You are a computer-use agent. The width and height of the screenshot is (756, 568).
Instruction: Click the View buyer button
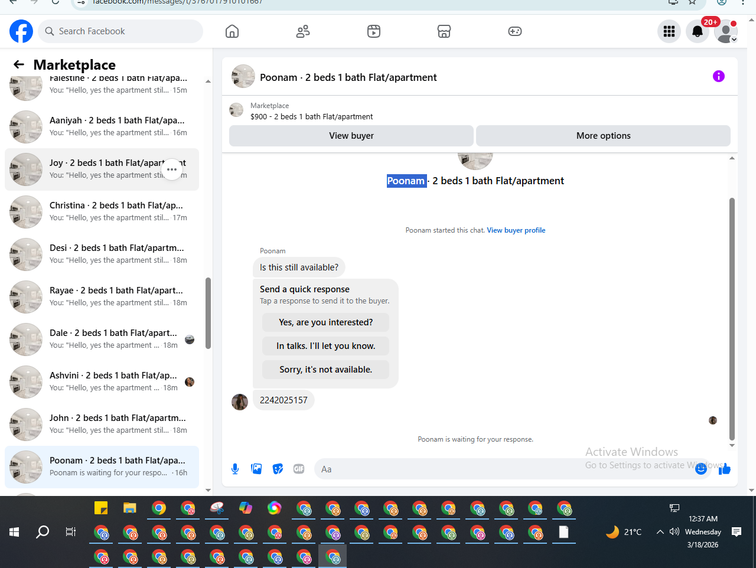pos(351,136)
